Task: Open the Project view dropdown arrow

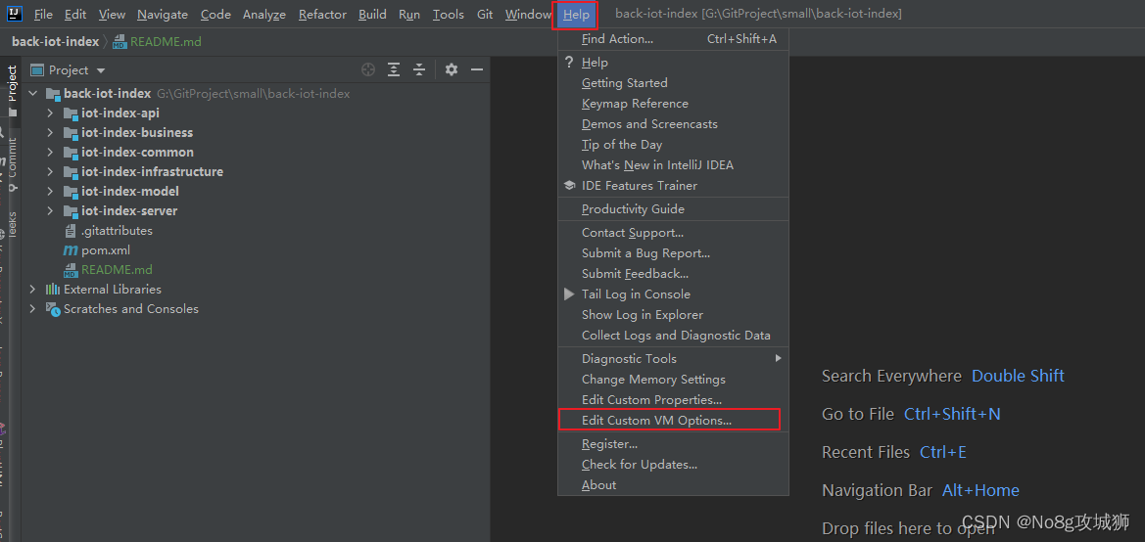Action: click(101, 70)
